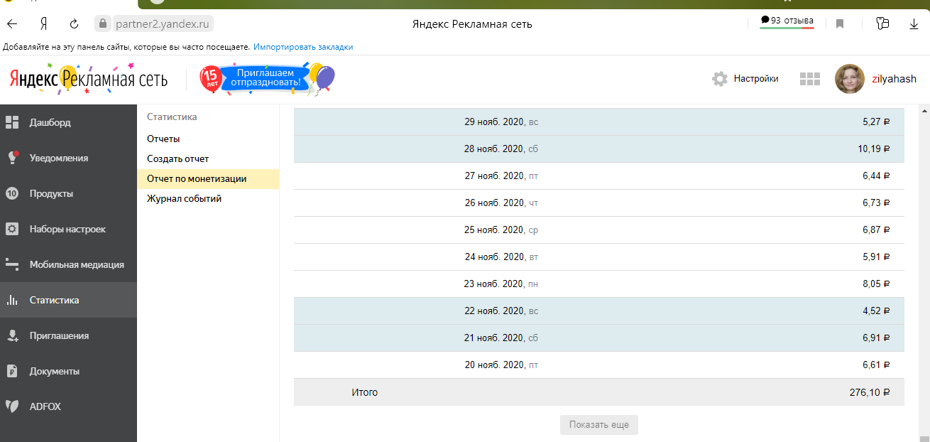Select Отчет по монетизации submenu item
This screenshot has height=442, width=930.
(x=208, y=178)
